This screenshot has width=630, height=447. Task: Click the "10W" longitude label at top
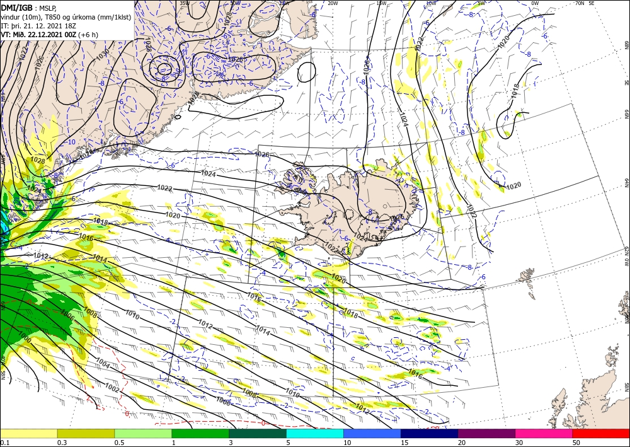click(431, 3)
